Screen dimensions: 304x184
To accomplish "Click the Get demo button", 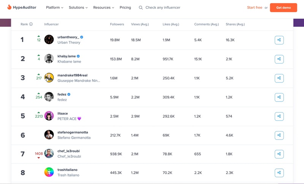I will click(x=283, y=8).
